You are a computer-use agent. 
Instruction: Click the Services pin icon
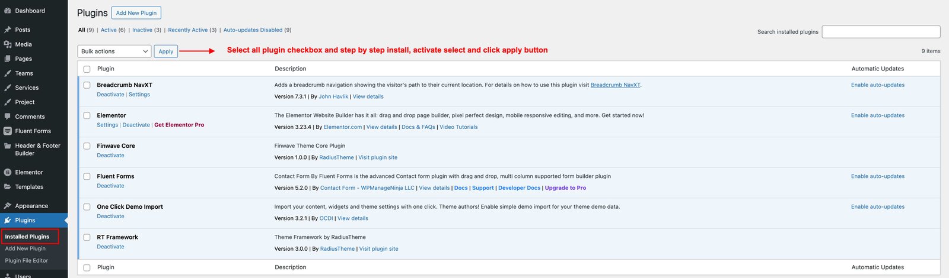point(8,88)
